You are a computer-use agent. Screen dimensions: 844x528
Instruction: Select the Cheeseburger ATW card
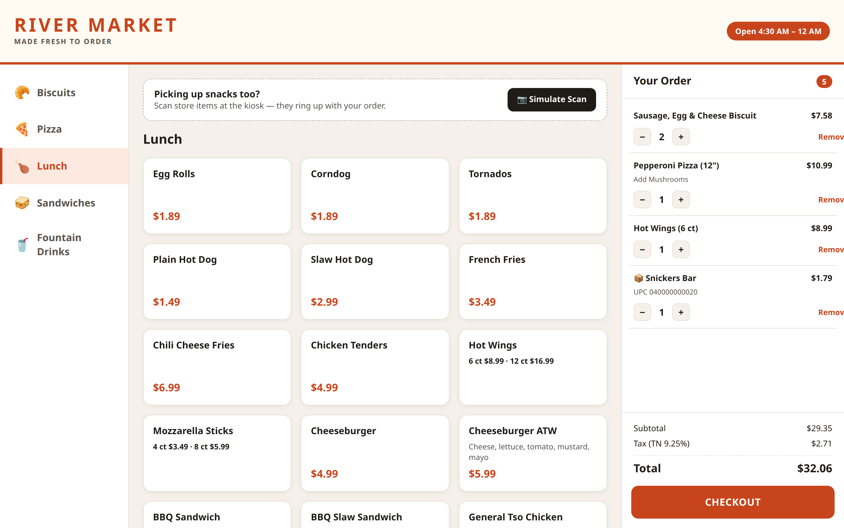click(533, 453)
